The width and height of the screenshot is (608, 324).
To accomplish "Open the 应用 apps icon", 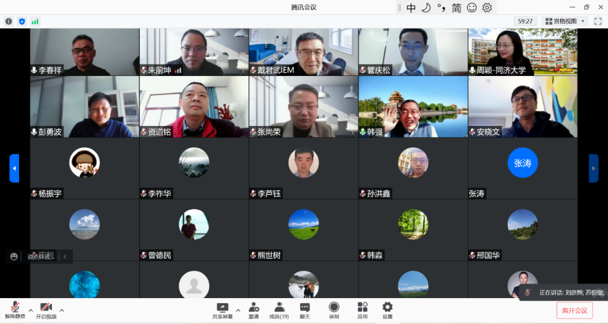I will [363, 310].
